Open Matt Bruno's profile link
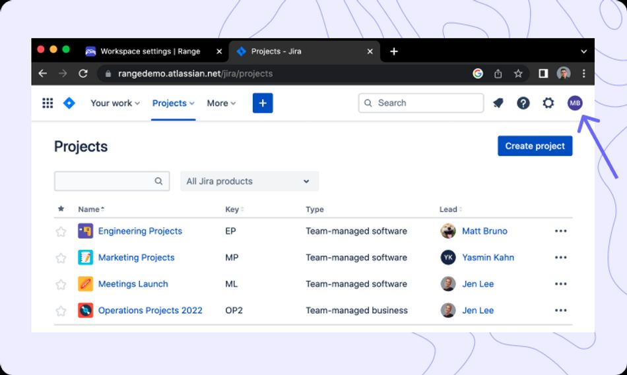627x375 pixels. point(484,231)
